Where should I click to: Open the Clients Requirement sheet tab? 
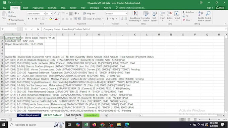coord(29,115)
